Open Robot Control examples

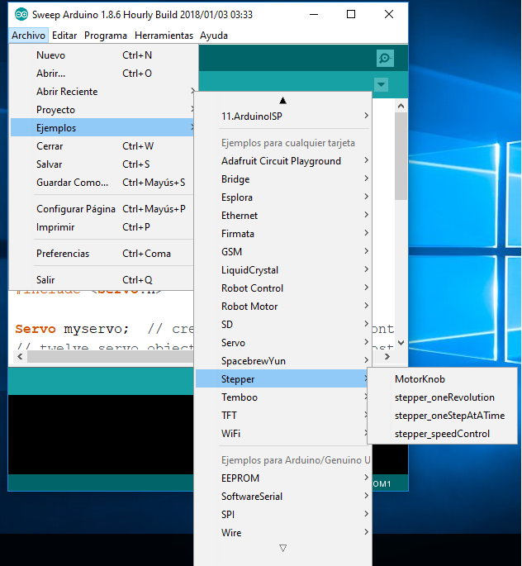point(283,288)
